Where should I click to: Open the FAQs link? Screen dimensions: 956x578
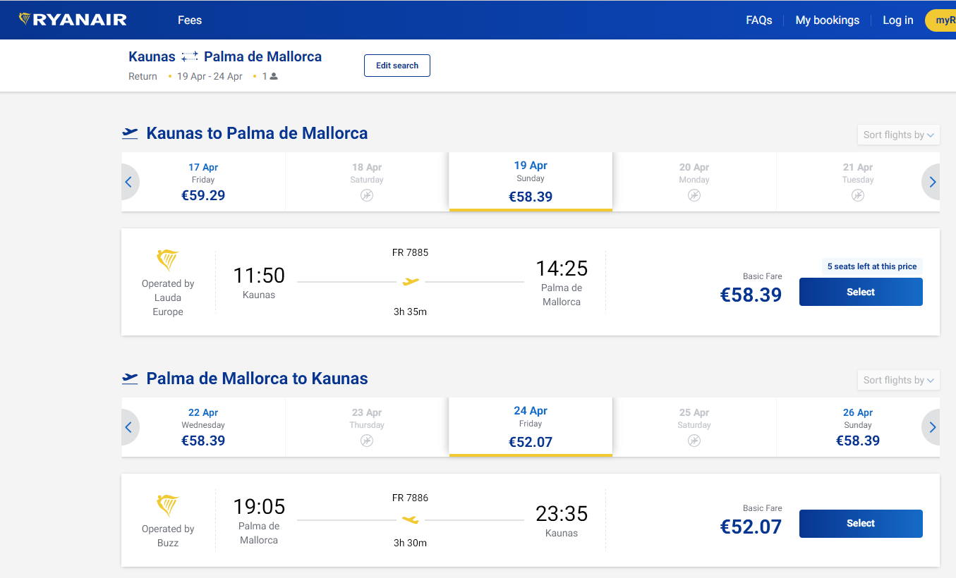[758, 20]
